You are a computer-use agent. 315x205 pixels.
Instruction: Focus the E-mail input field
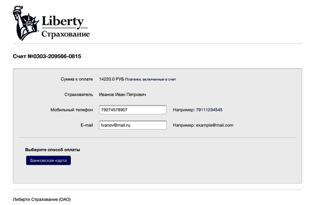tap(133, 125)
